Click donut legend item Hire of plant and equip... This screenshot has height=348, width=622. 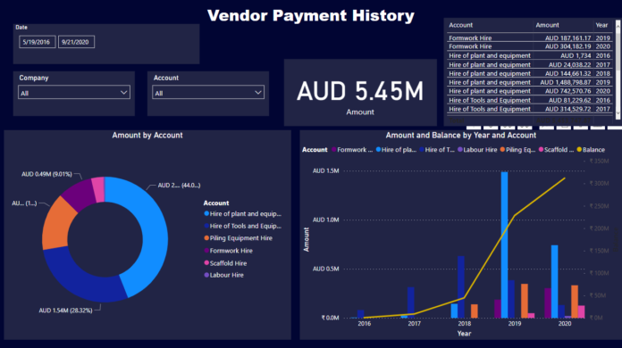(242, 214)
